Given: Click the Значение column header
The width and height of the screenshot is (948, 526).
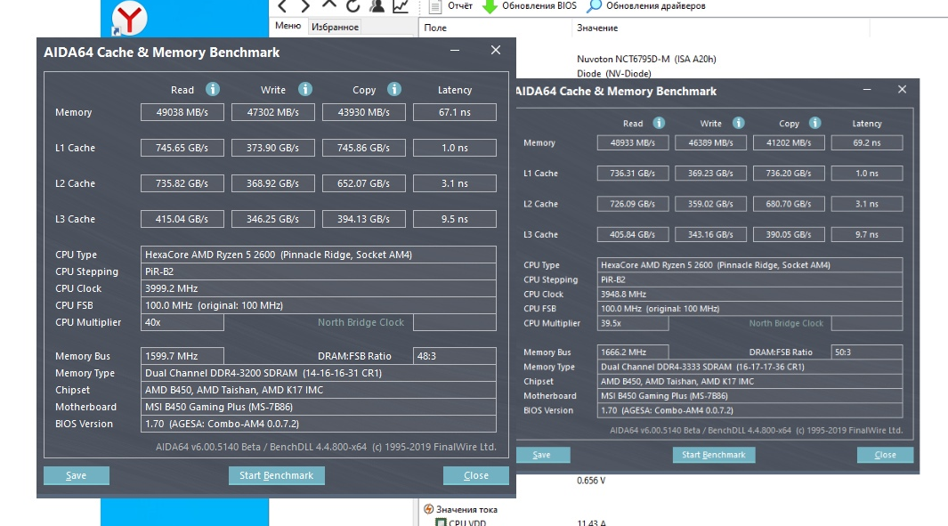Looking at the screenshot, I should pos(597,28).
